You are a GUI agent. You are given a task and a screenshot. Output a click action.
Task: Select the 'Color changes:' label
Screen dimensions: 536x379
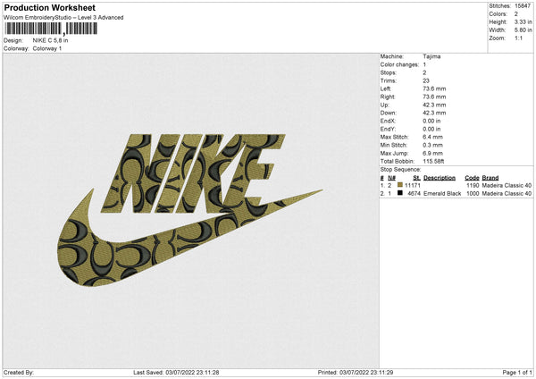[399, 64]
